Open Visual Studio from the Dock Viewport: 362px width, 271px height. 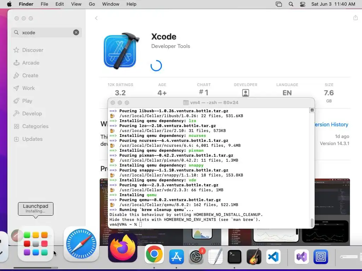click(302, 257)
